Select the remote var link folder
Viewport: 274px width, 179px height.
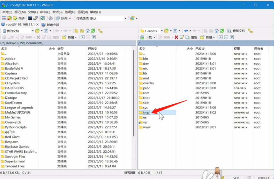pyautogui.click(x=145, y=122)
